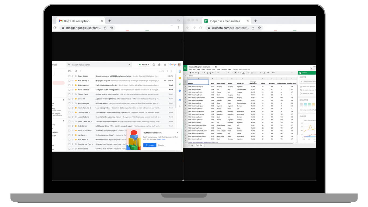
Task: Open the Active status dropdown in Gmail
Action: (144, 65)
